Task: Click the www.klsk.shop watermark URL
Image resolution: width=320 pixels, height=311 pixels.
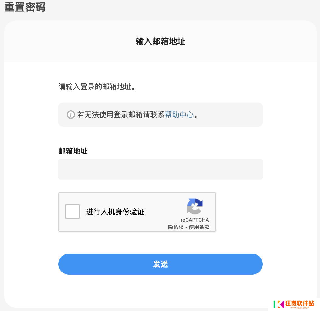Action: click(299, 308)
